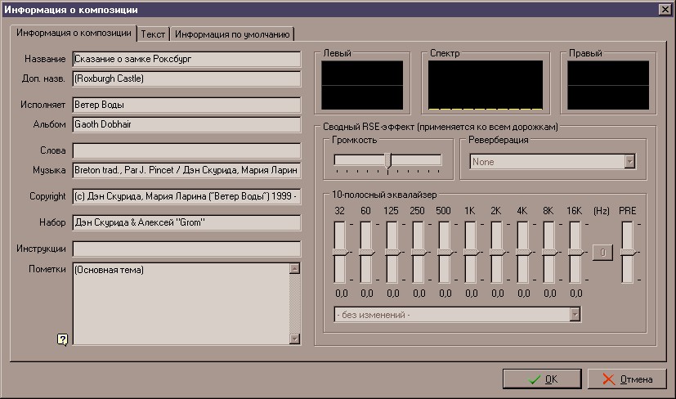Click in the Название title field

pyautogui.click(x=186, y=60)
